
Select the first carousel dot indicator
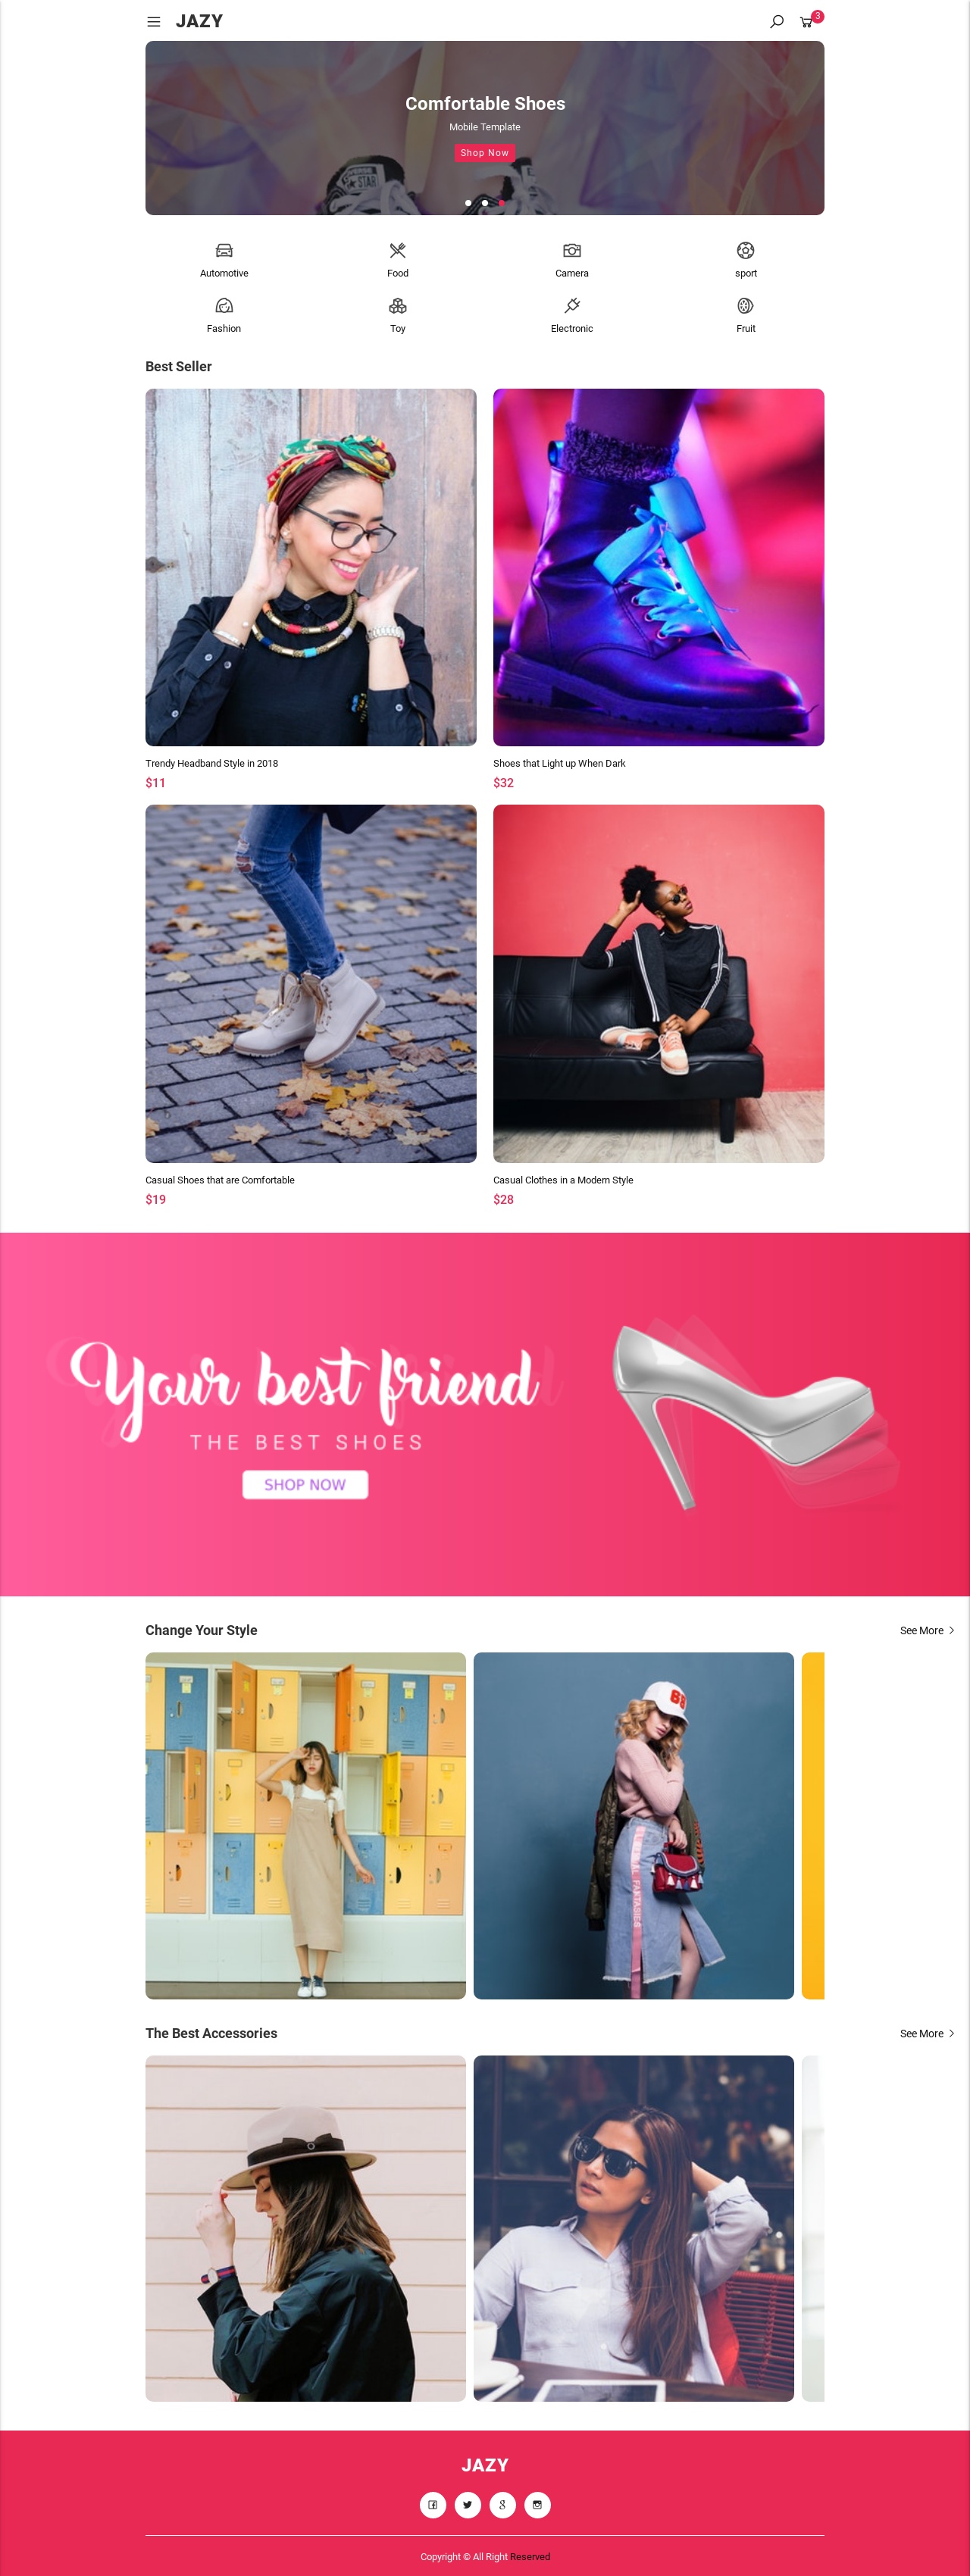[x=468, y=203]
